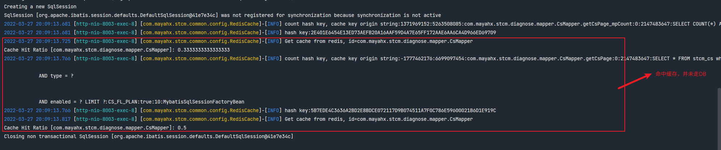
Task: Click the red Chinese annotation text
Action: coord(681,74)
